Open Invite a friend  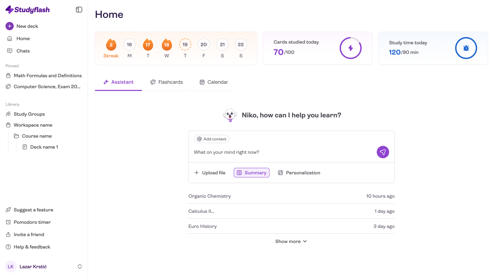coord(29,234)
